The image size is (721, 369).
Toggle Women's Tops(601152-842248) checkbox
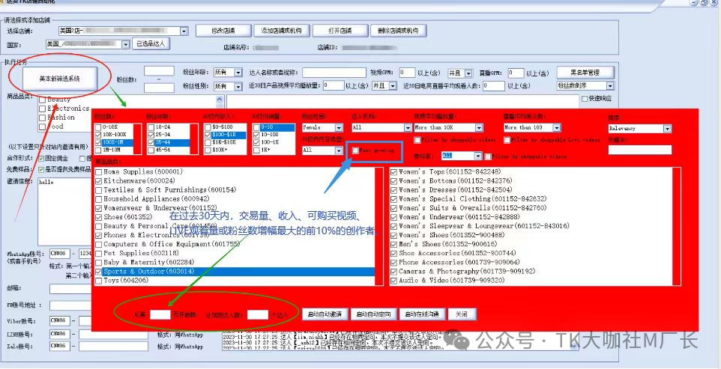pyautogui.click(x=394, y=171)
